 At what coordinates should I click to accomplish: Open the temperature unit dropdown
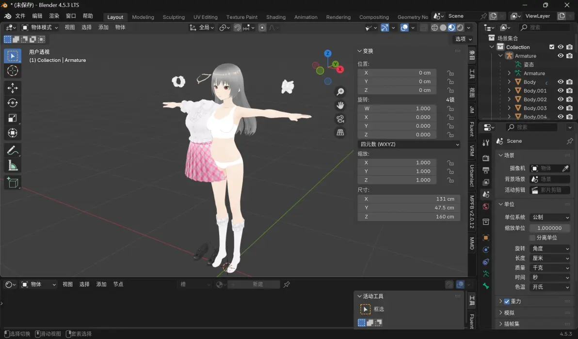pos(549,287)
